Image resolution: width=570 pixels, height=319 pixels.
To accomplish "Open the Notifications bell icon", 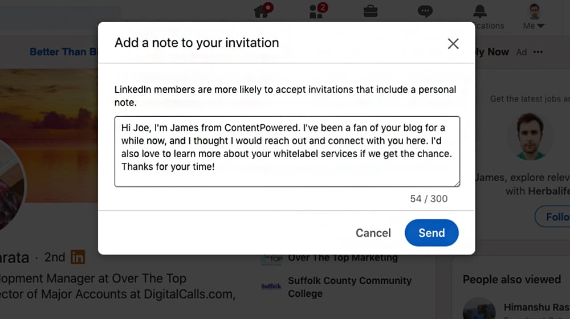I will point(480,11).
